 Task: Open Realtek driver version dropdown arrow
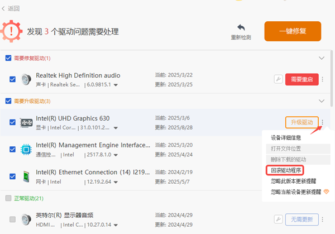(116, 85)
